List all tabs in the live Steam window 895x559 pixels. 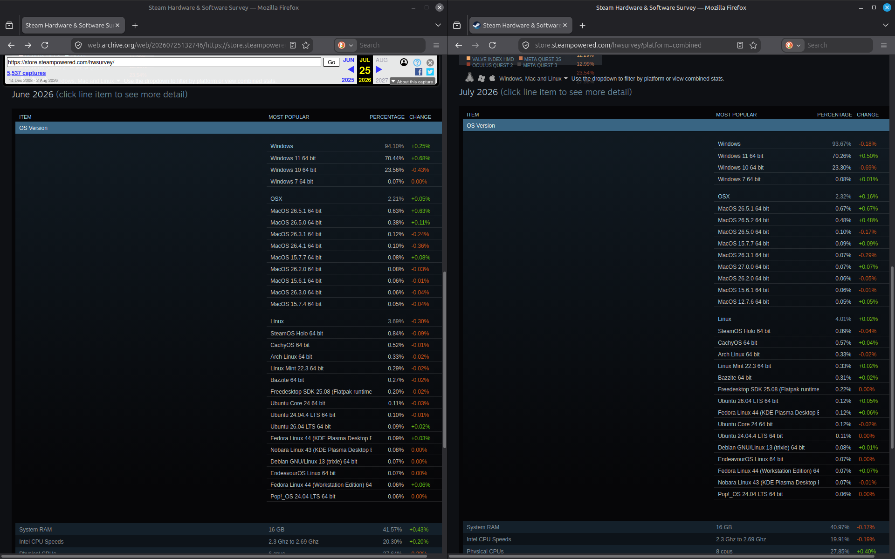pos(886,25)
